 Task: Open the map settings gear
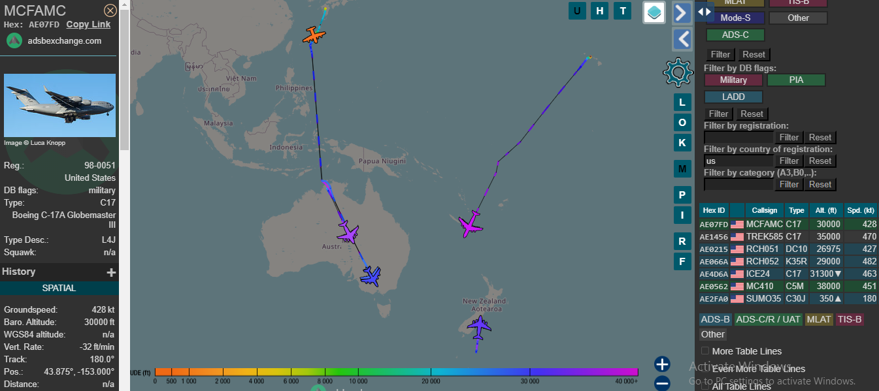coord(677,72)
